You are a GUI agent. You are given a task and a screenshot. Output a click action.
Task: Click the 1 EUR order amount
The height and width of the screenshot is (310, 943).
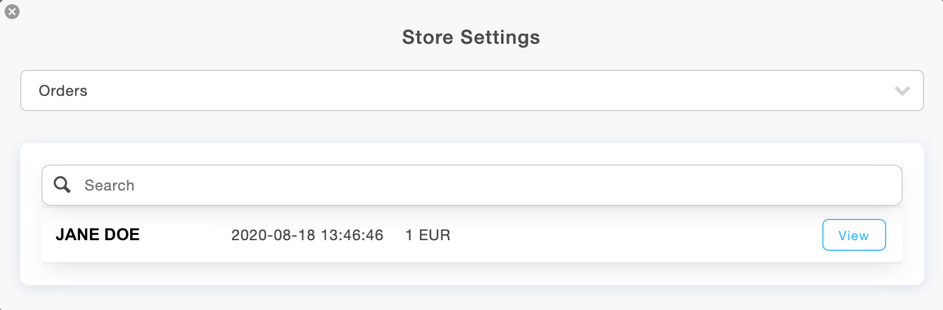427,235
